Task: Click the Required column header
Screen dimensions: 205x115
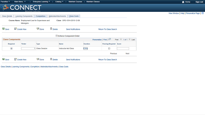Action: pos(11,44)
